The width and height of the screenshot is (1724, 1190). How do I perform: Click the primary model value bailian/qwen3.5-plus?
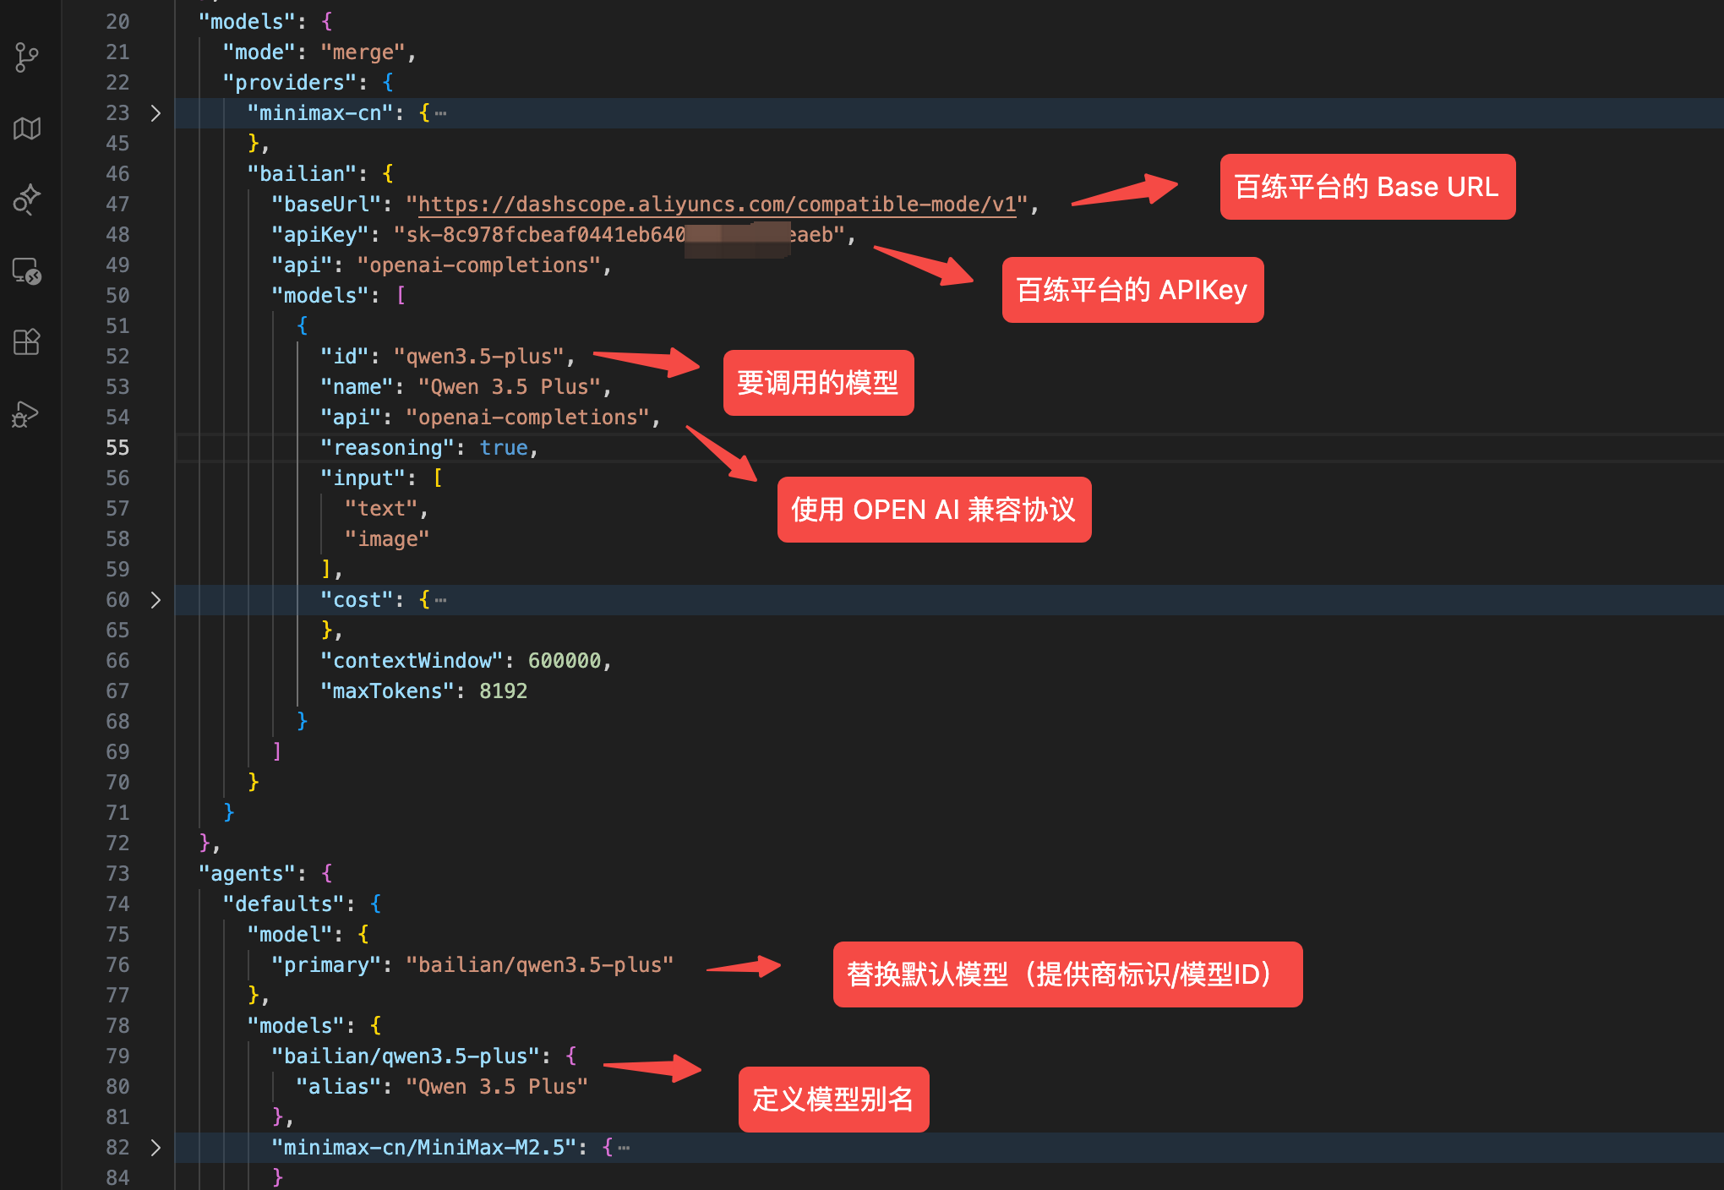click(x=539, y=964)
